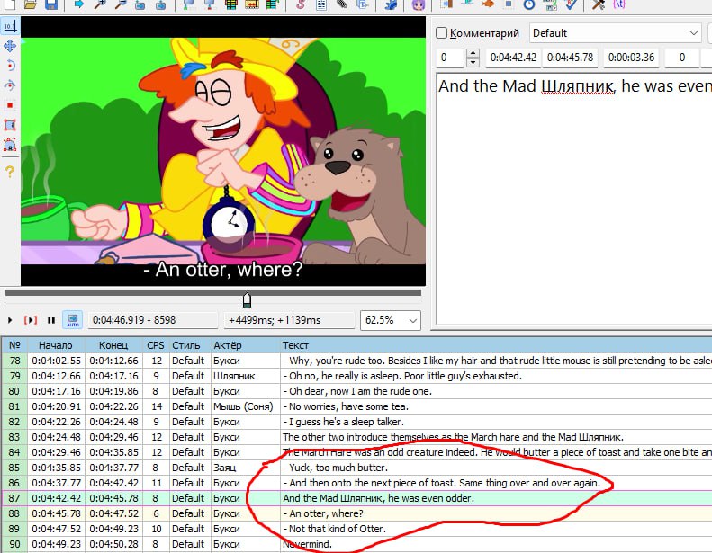Viewport: 712px width, 553px height.
Task: Click the CPS column header
Action: [x=156, y=345]
